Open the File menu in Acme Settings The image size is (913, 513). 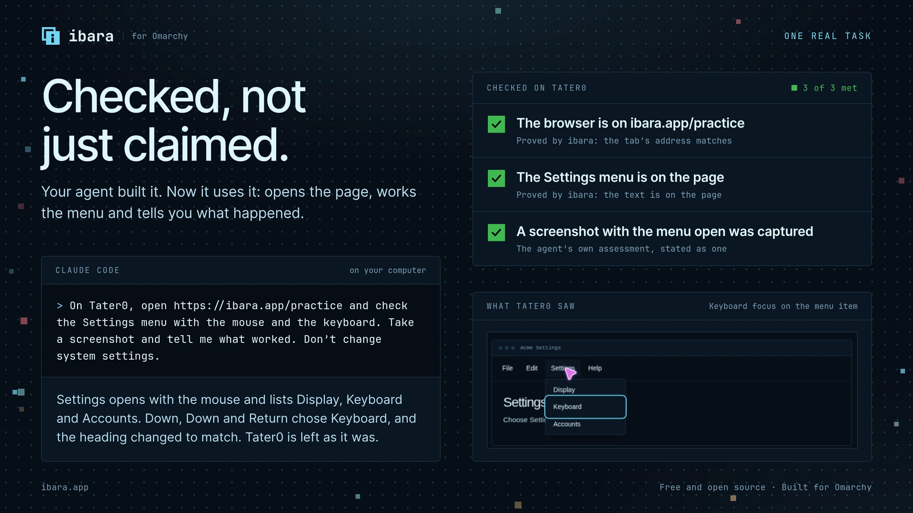tap(507, 368)
